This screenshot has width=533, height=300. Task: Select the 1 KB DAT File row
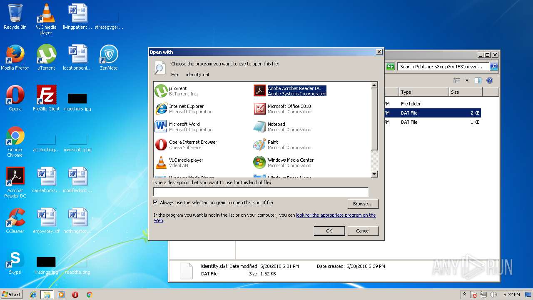tap(433, 122)
